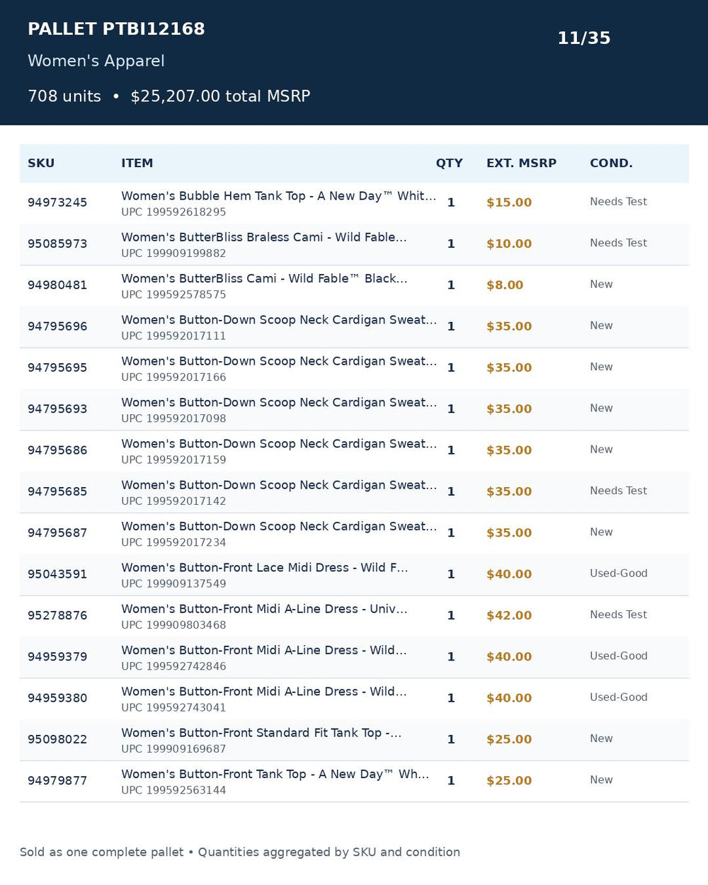Click the Used-Good condition for SKU 95043591
Viewport: 708px width, 885px height.
click(x=619, y=573)
